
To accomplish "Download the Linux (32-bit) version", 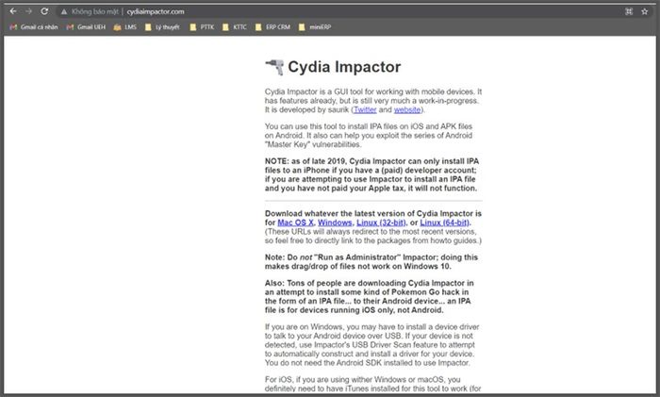I will pos(381,223).
